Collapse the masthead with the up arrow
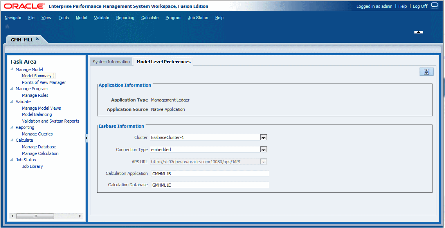 [x=418, y=32]
